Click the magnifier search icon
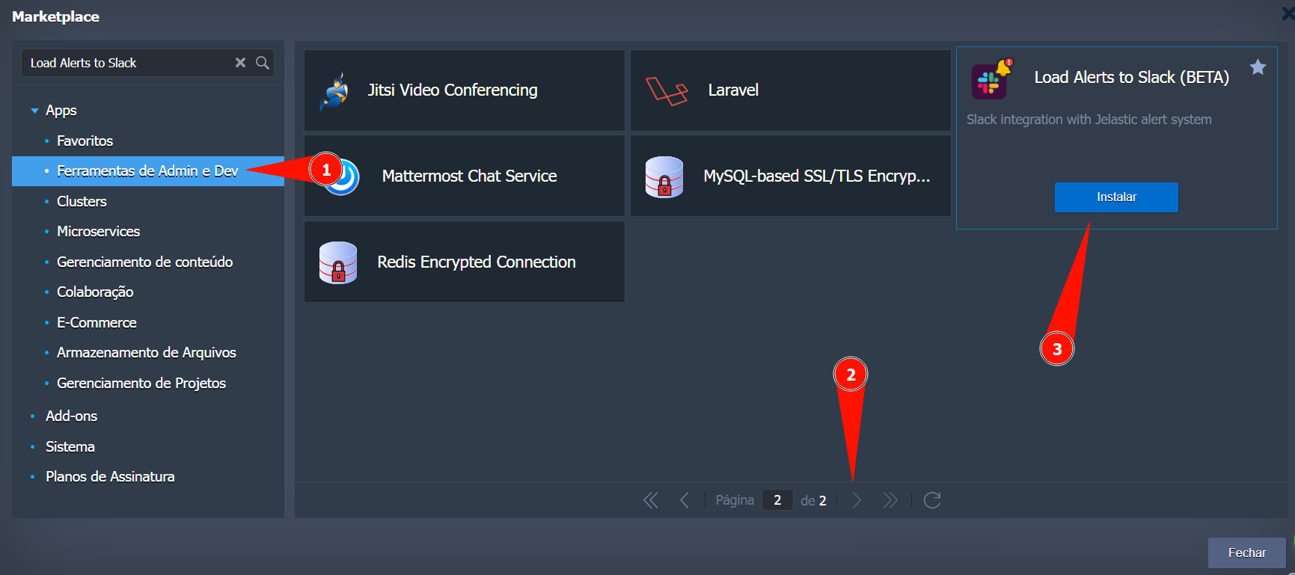 pos(263,63)
